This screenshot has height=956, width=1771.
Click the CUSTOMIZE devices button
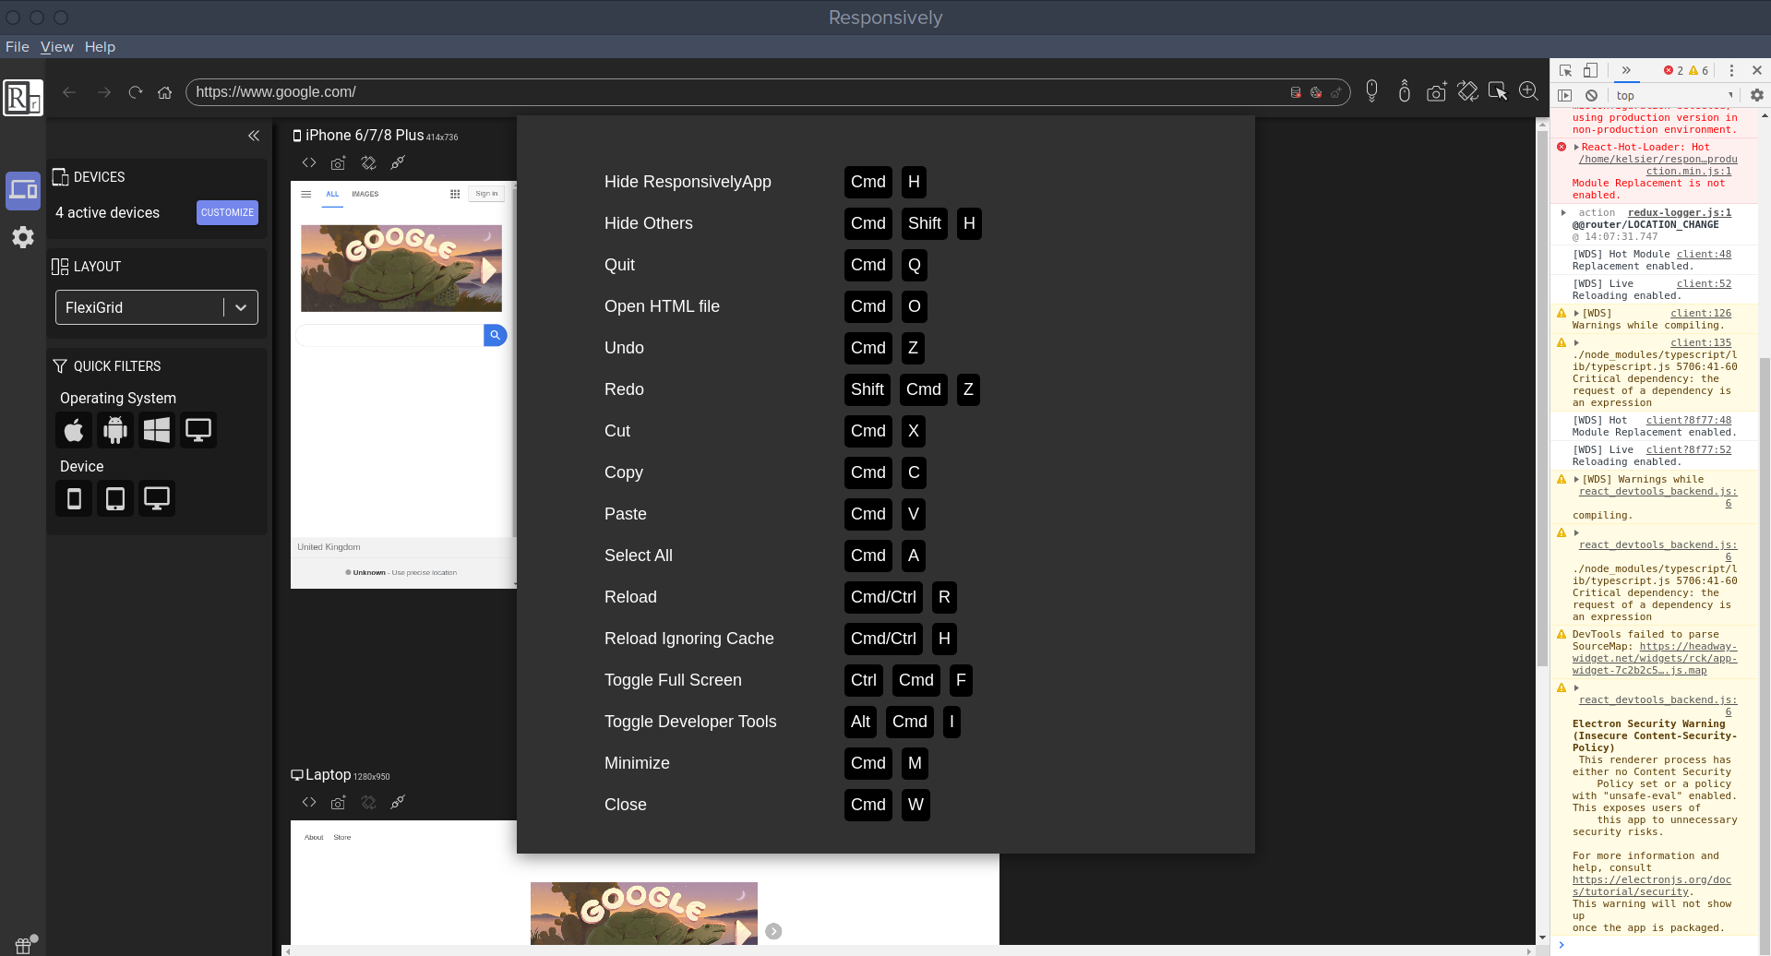(227, 213)
